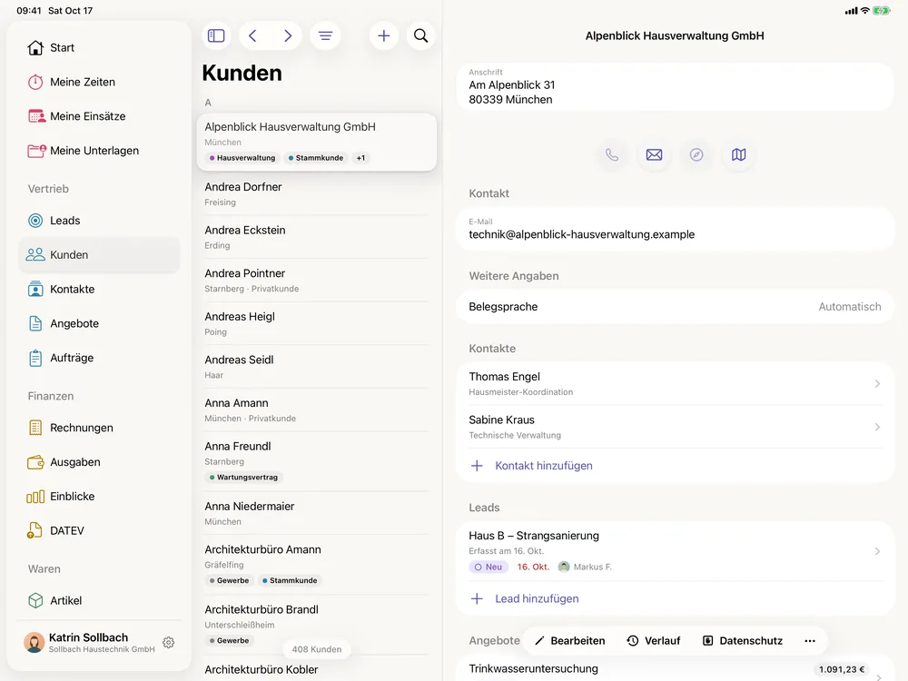Open Verlauf history
Viewport: 908px width, 681px height.
tap(654, 640)
